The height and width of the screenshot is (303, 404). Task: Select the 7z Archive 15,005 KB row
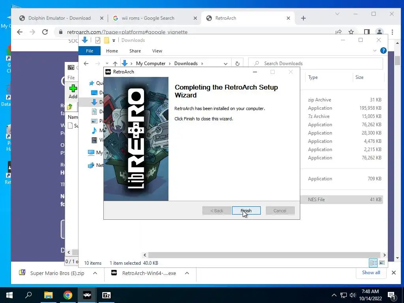click(342, 116)
